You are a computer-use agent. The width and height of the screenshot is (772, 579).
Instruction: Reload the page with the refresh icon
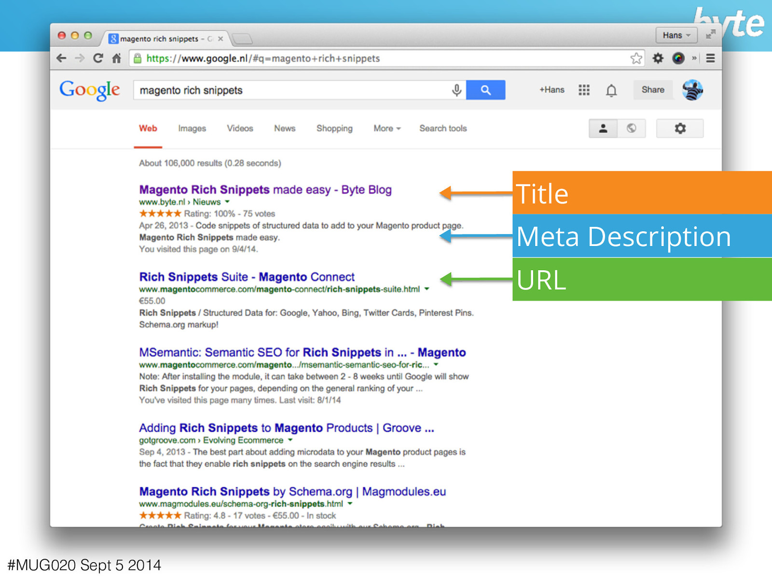98,58
